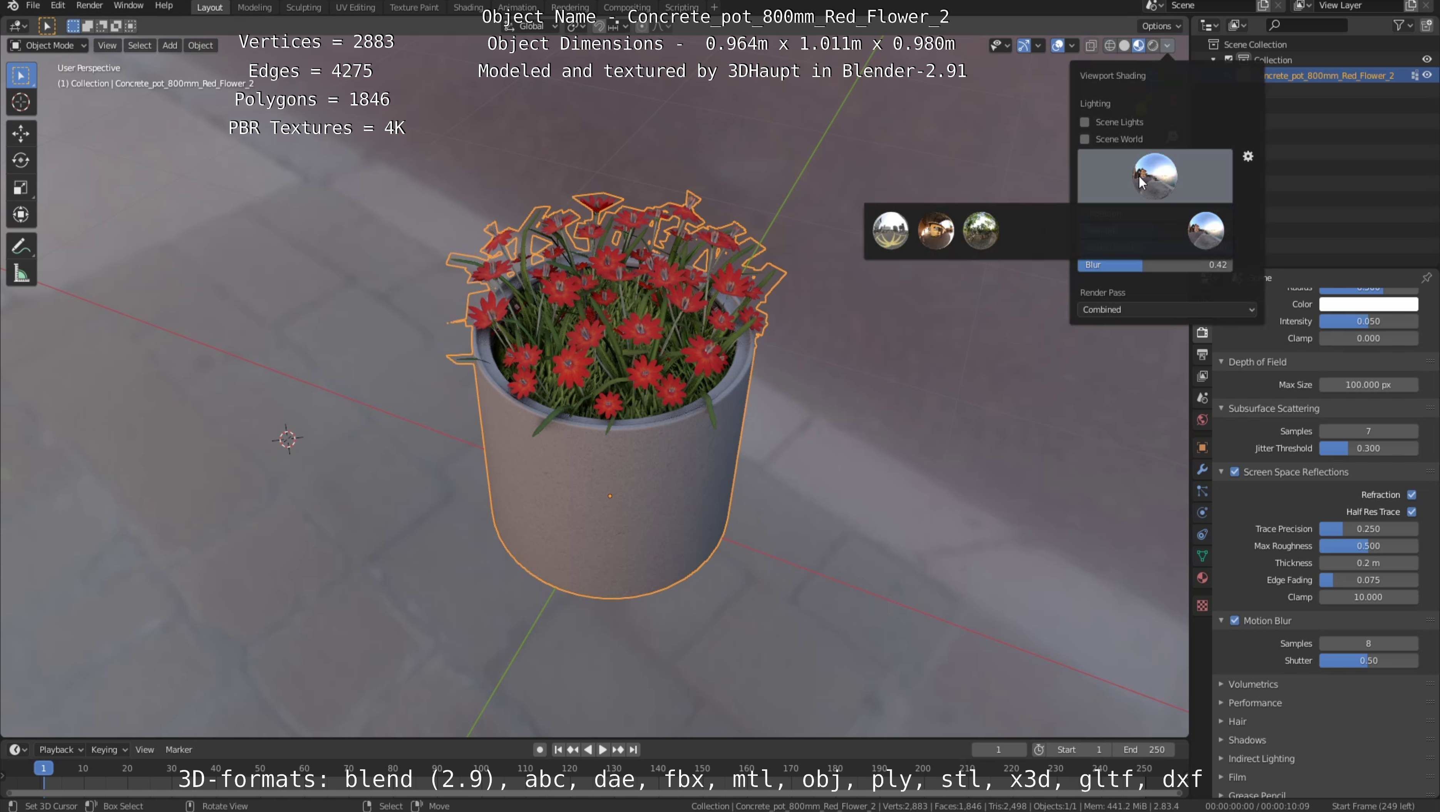This screenshot has height=812, width=1440.
Task: Open the Playback menu in timeline
Action: pos(60,749)
